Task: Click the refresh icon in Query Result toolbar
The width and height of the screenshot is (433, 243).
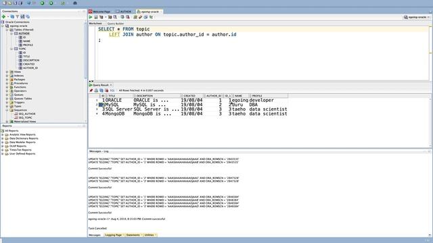Action: [x=101, y=90]
